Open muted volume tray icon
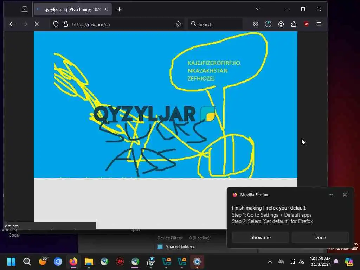Viewport: 360px width, 270px height. point(301,262)
